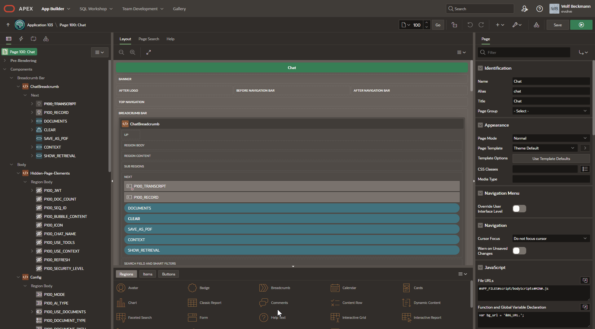Collapse the Identification section checkbox
Viewport: 595px width, 329px height.
tap(480, 68)
